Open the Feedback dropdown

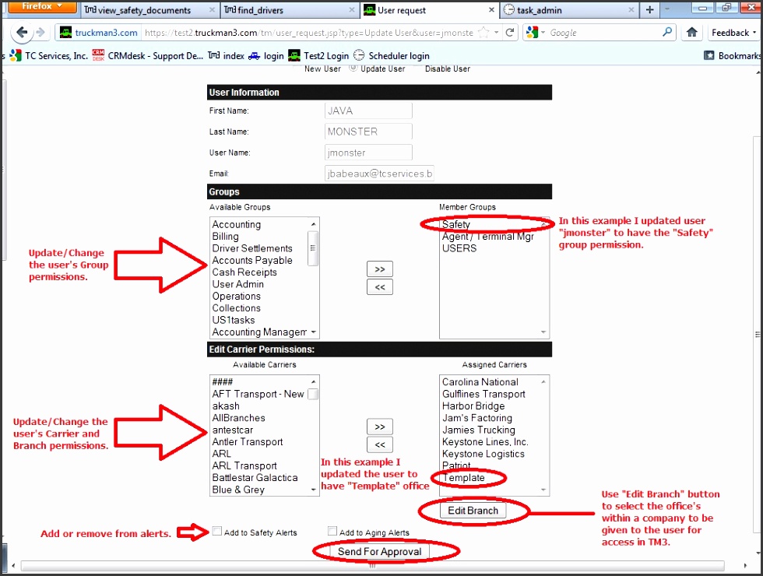[733, 33]
